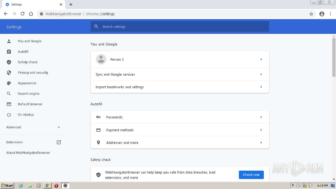Click the Check now button

[x=251, y=175]
